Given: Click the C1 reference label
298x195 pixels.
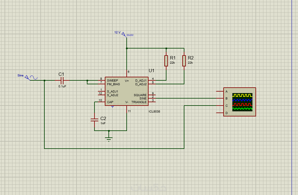Looking at the screenshot, I should pyautogui.click(x=61, y=74).
